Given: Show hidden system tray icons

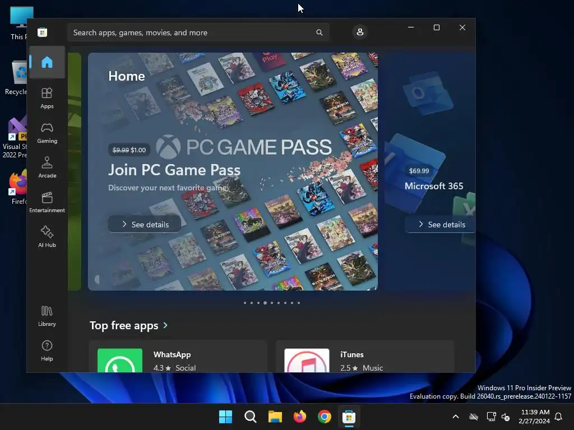Looking at the screenshot, I should [x=456, y=417].
